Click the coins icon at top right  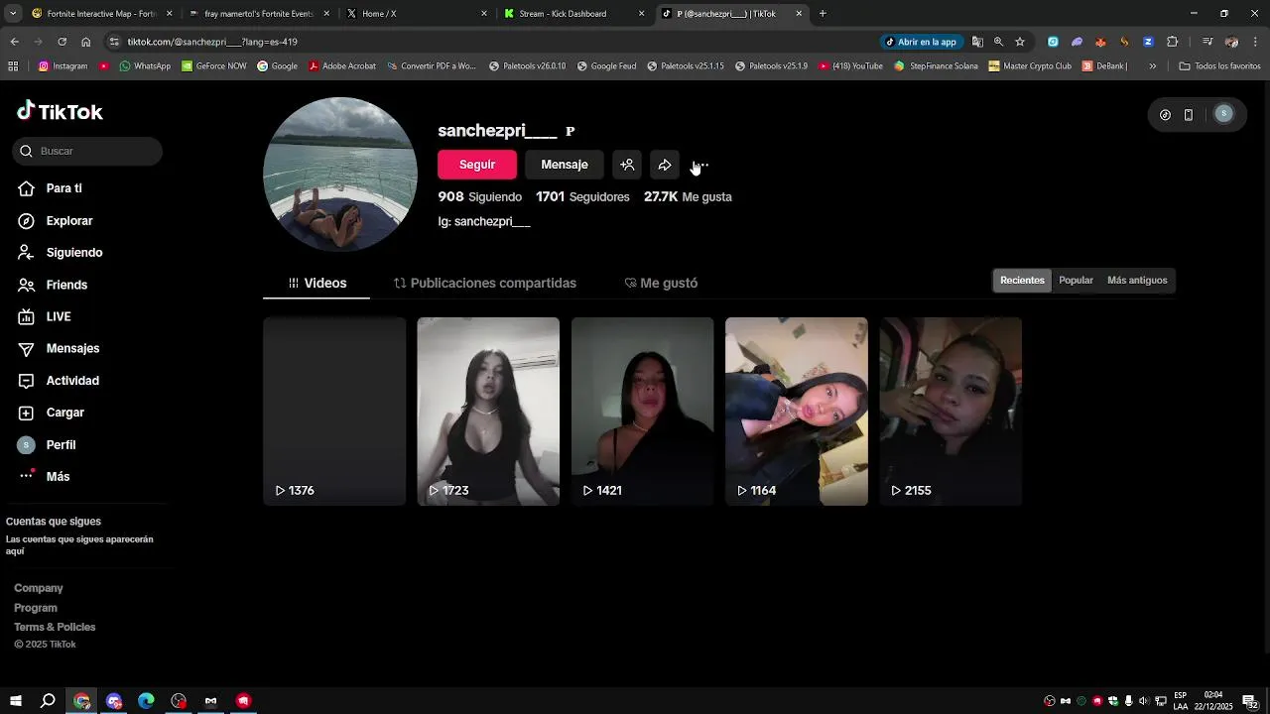point(1165,114)
